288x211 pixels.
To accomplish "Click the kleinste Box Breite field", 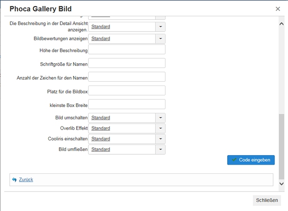I will coord(127,104).
